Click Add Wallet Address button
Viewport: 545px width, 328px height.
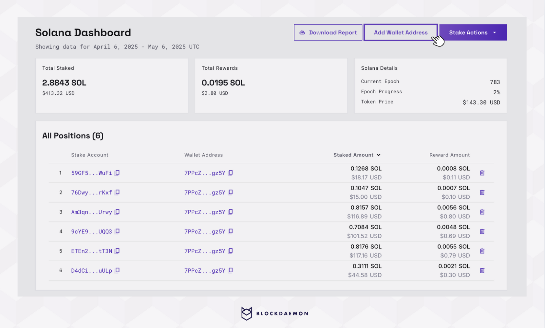tap(401, 32)
